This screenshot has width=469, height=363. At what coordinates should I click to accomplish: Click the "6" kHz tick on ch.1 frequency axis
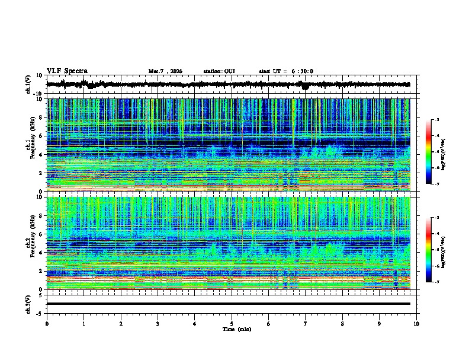pos(41,136)
